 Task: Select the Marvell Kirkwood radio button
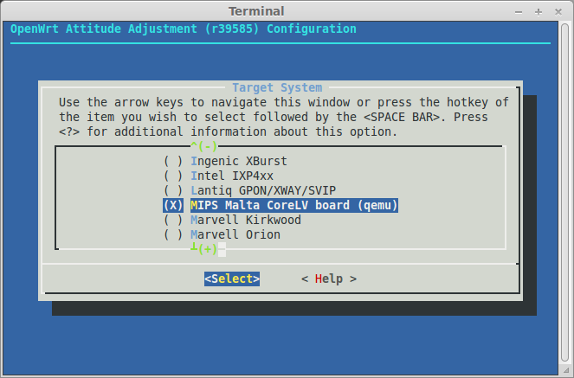(x=173, y=220)
